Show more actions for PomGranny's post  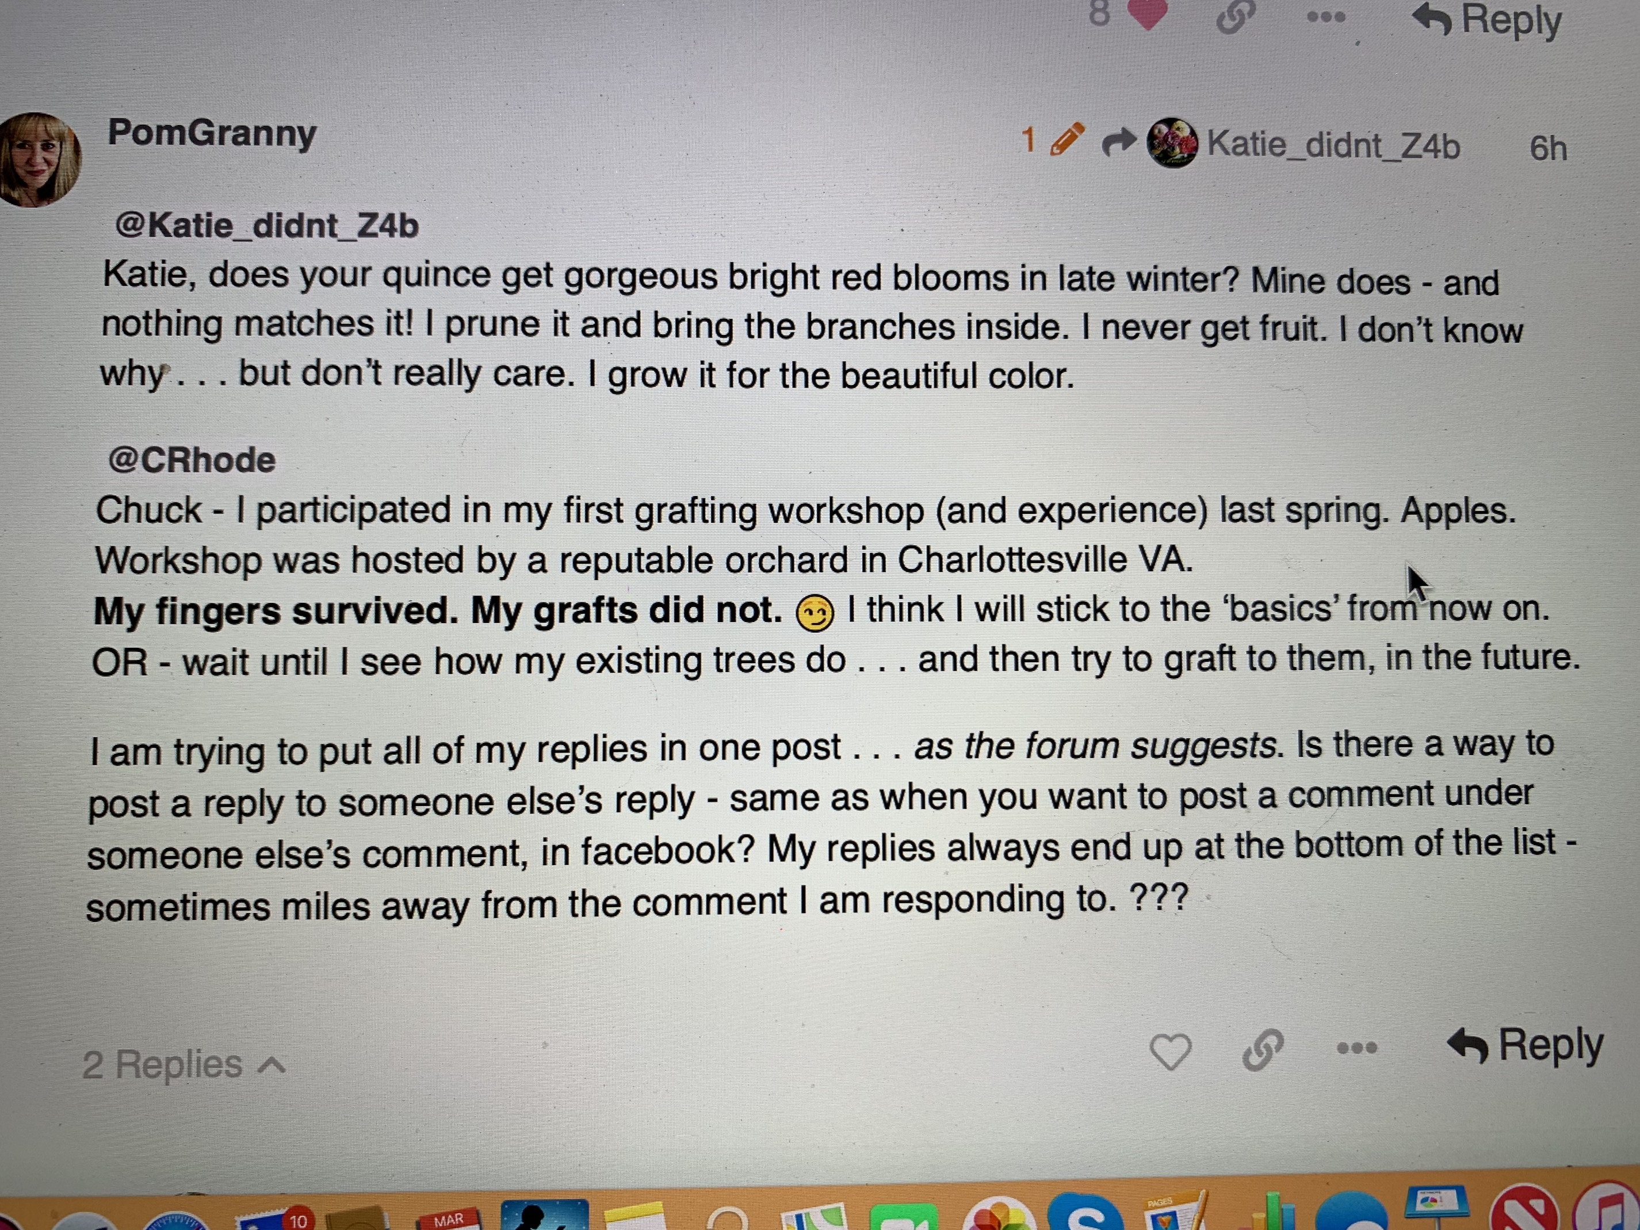coord(1357,1048)
